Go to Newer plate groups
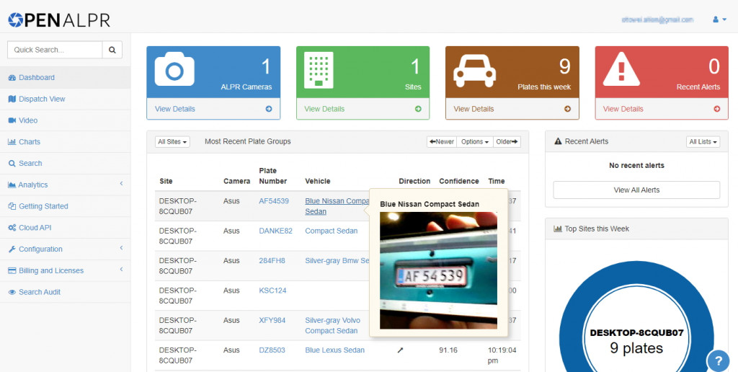Viewport: 738px width, 372px height. click(442, 142)
